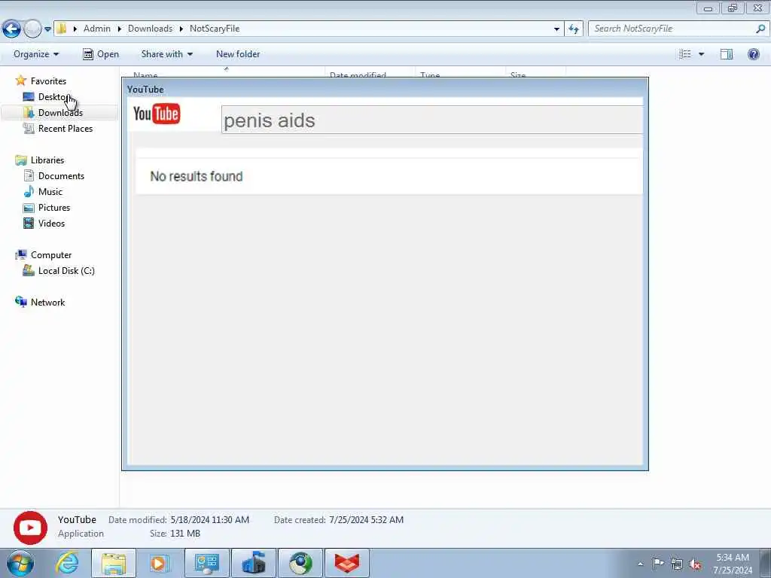Open the Windows Start button
Image resolution: width=771 pixels, height=578 pixels.
tap(20, 563)
